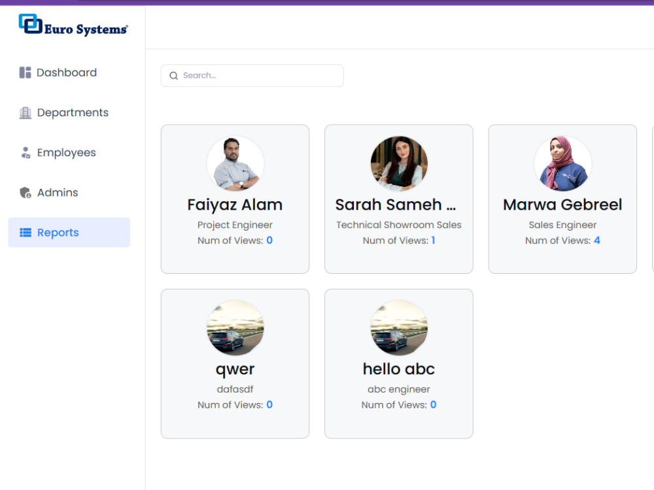Select the hello abc name

[x=399, y=369]
